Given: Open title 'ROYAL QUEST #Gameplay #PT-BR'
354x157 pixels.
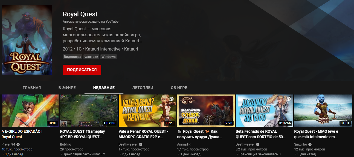Looking at the screenshot, I should (x=83, y=134).
